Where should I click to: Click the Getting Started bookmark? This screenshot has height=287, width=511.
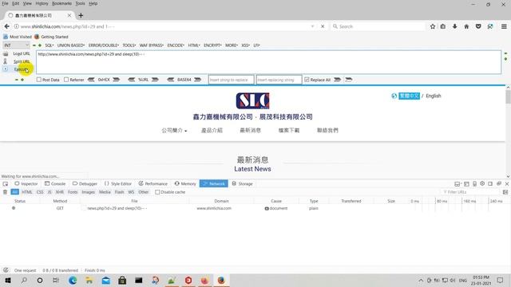click(x=51, y=37)
